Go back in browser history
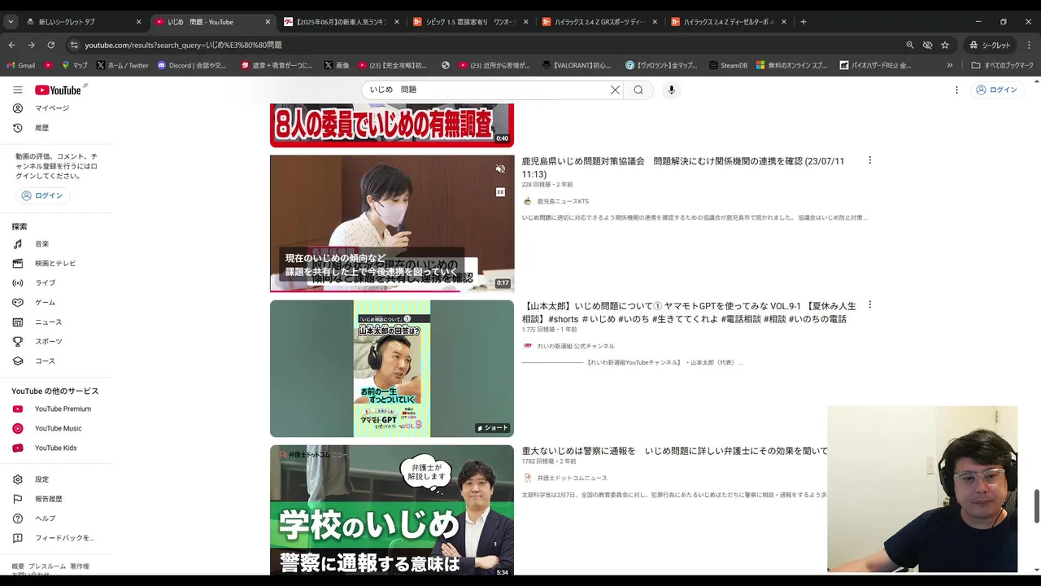The height and width of the screenshot is (586, 1041). [x=11, y=45]
